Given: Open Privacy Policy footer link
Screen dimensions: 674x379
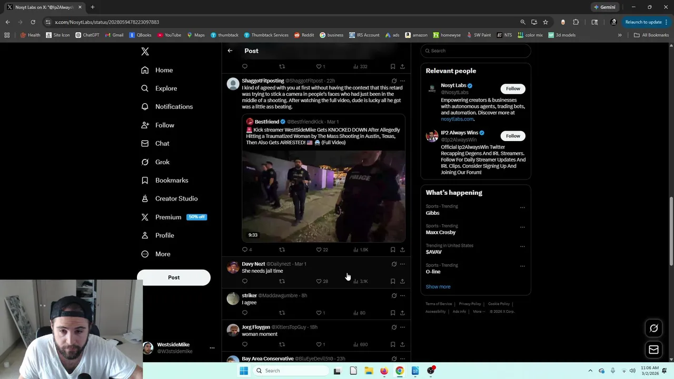Looking at the screenshot, I should [x=470, y=304].
